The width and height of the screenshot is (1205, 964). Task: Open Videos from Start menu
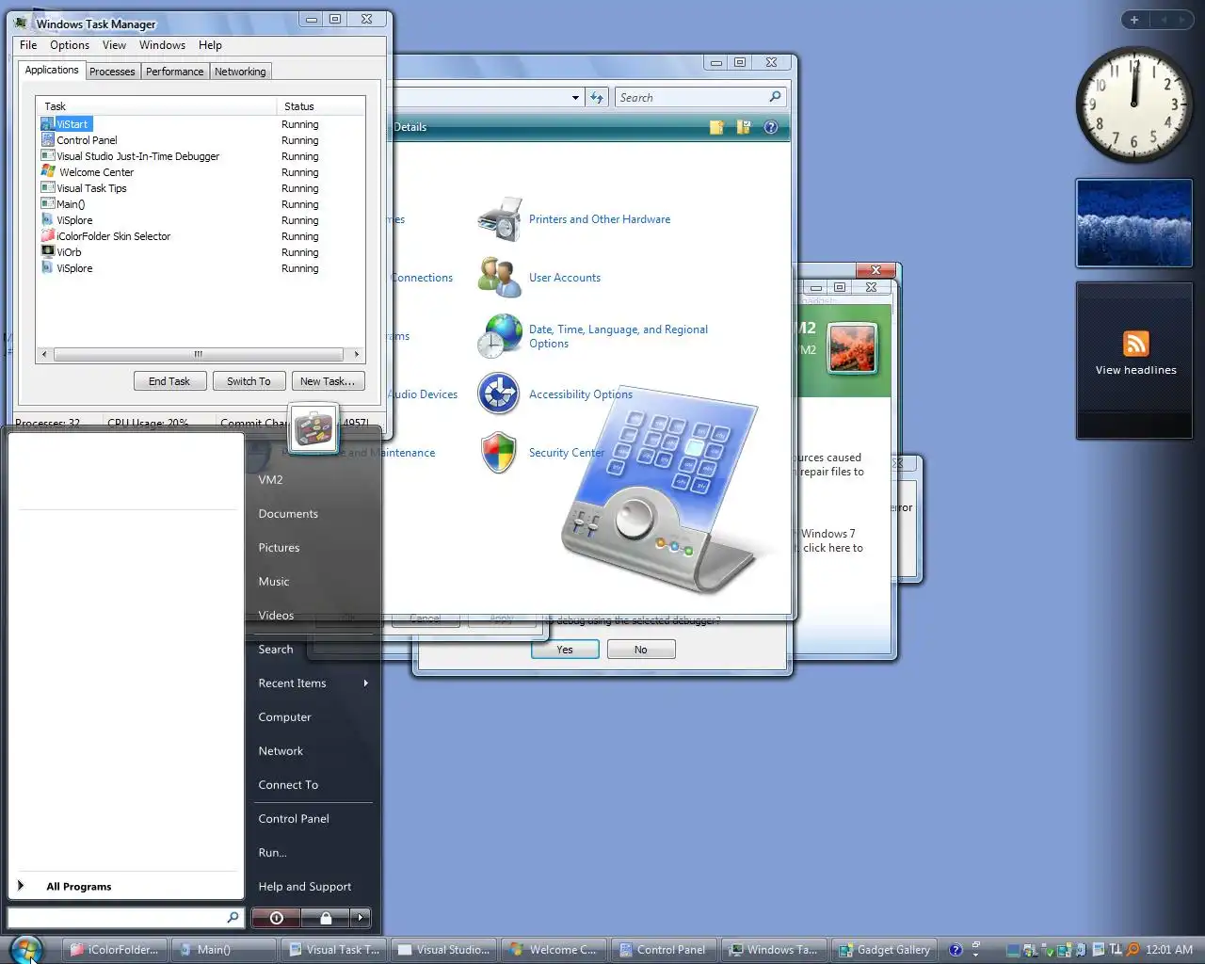(x=276, y=616)
